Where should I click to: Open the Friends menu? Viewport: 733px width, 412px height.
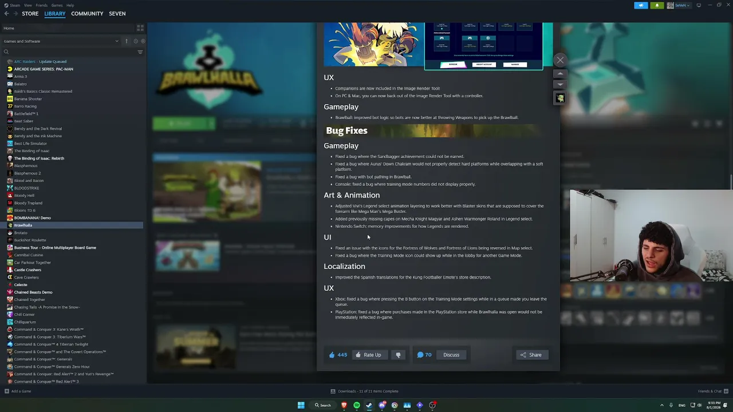point(41,5)
